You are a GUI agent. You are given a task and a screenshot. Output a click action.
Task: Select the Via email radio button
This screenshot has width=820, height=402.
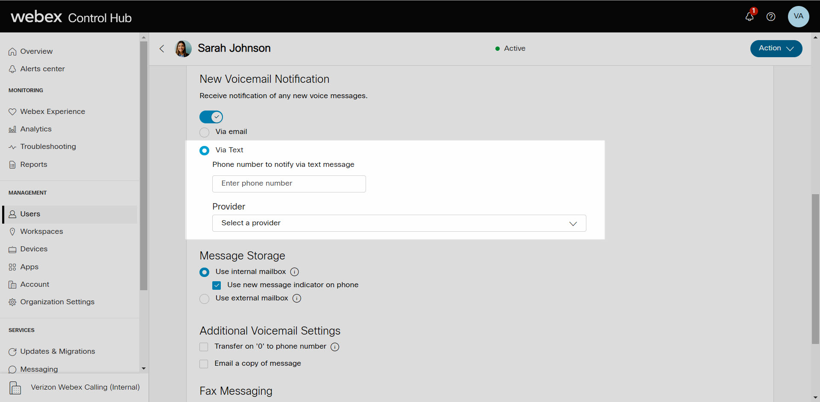pos(204,132)
